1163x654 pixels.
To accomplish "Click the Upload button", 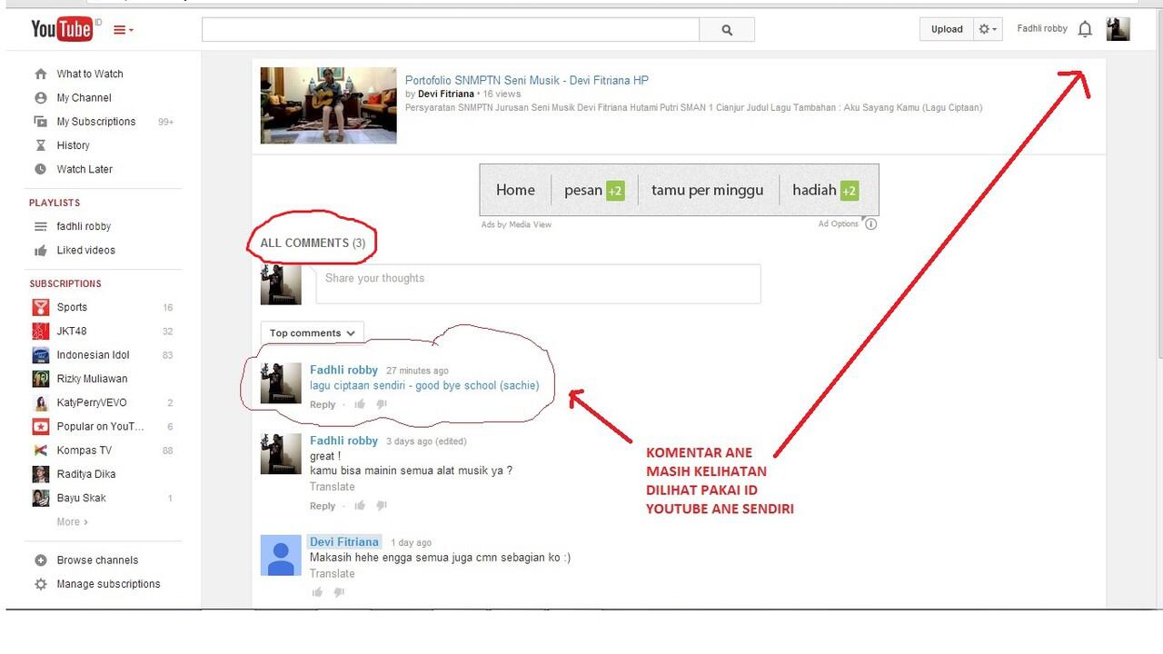I will [947, 29].
